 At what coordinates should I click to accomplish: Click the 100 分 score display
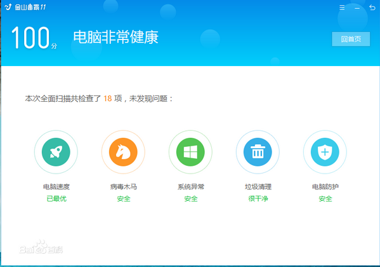click(x=34, y=38)
